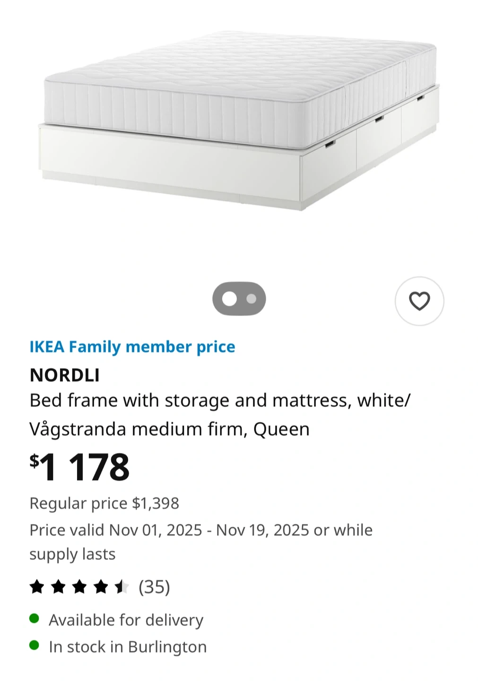Image resolution: width=478 pixels, height=681 pixels.
Task: Click the third star of the rating
Action: [x=79, y=587]
